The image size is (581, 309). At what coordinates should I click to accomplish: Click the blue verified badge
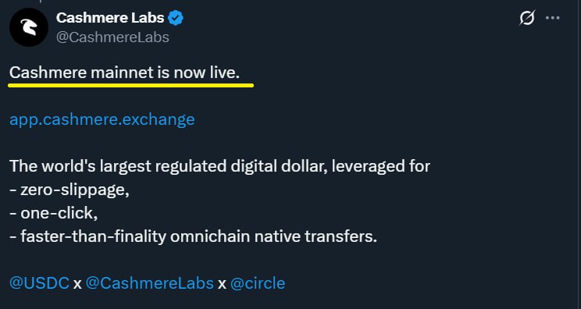click(176, 18)
